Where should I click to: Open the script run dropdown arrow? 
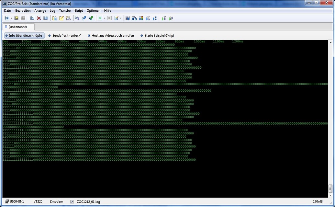click(x=105, y=18)
